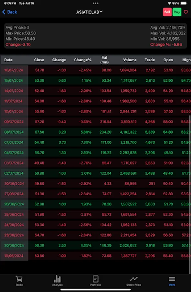Open the Analysis bar chart tab
Viewport: 191px width, 292px height.
point(57,281)
